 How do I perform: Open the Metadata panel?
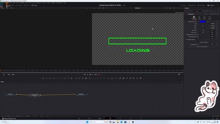pyautogui.click(x=201, y=6)
